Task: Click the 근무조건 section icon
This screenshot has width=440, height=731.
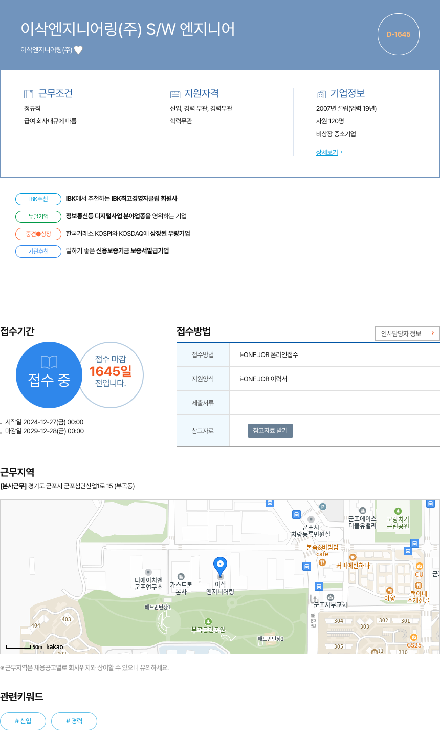Action: pos(29,94)
